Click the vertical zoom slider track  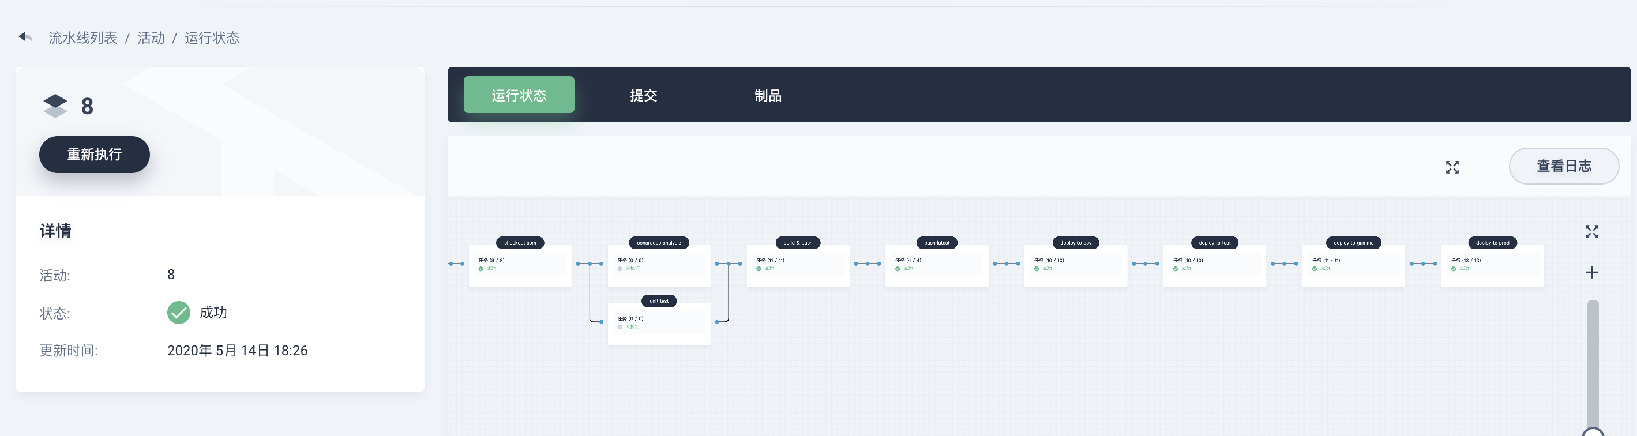[x=1593, y=362]
